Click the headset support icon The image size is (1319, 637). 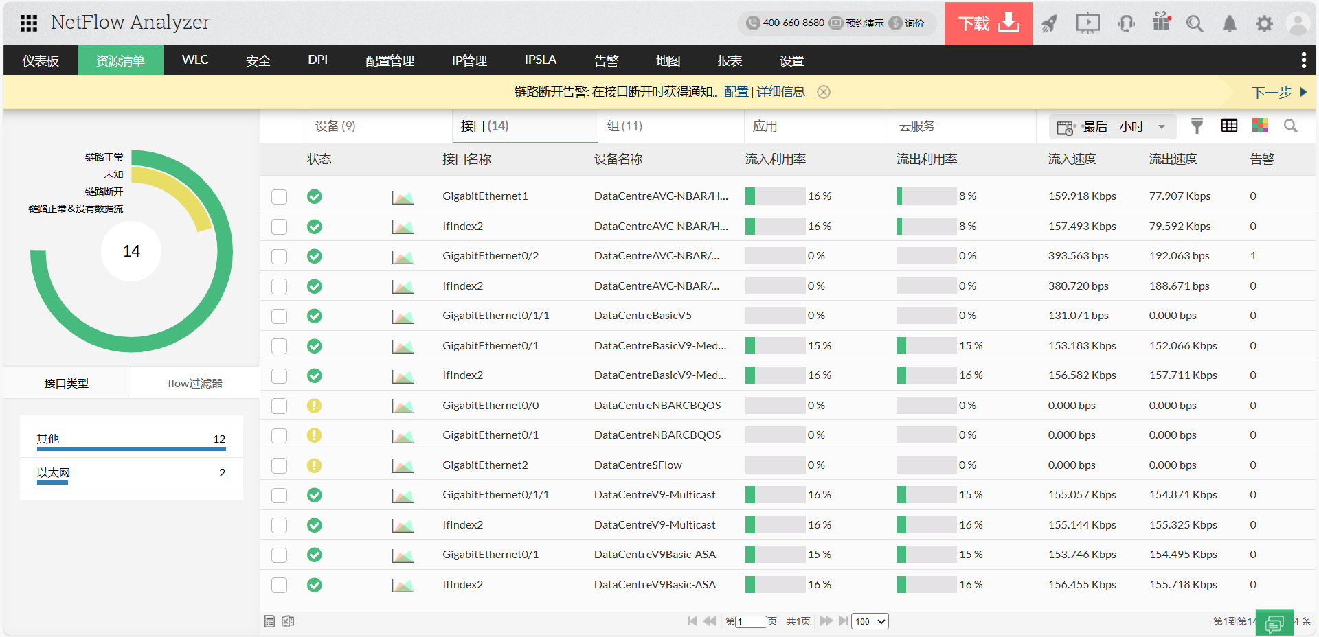1126,23
